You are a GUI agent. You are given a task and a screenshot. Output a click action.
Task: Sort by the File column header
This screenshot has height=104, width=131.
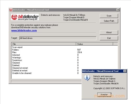click(x=44, y=44)
